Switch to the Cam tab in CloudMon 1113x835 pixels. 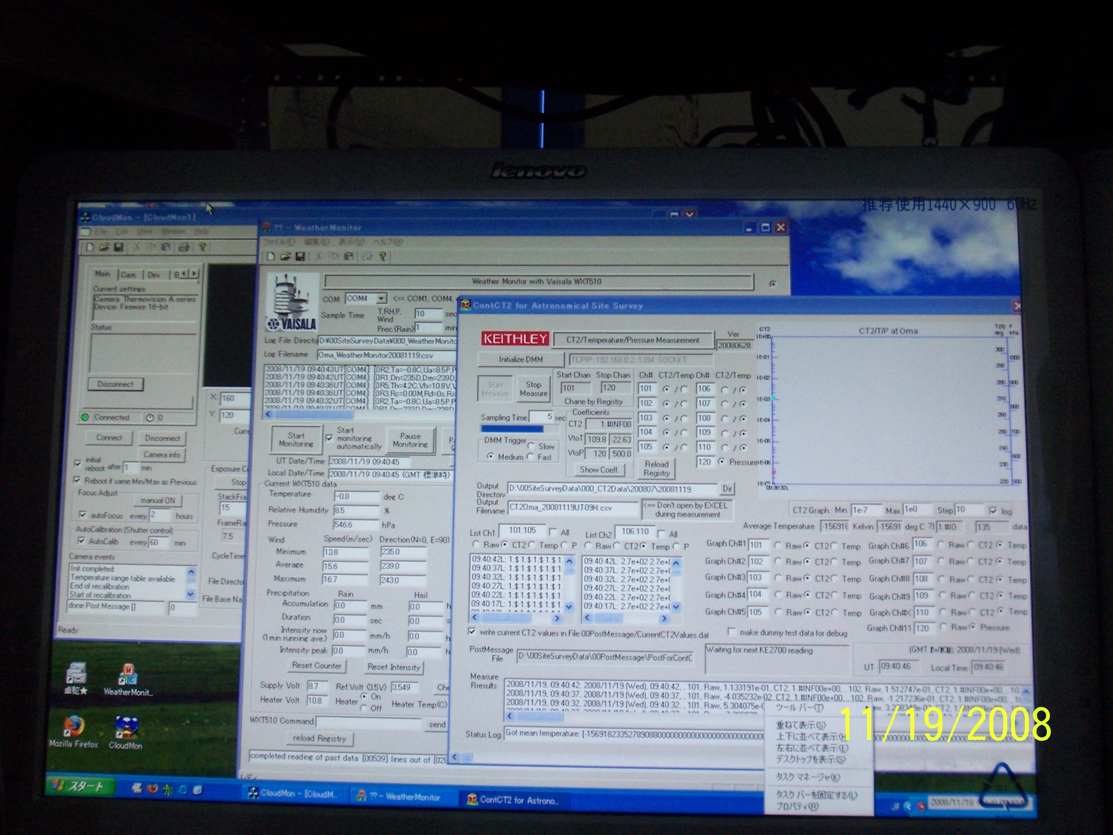[x=128, y=275]
